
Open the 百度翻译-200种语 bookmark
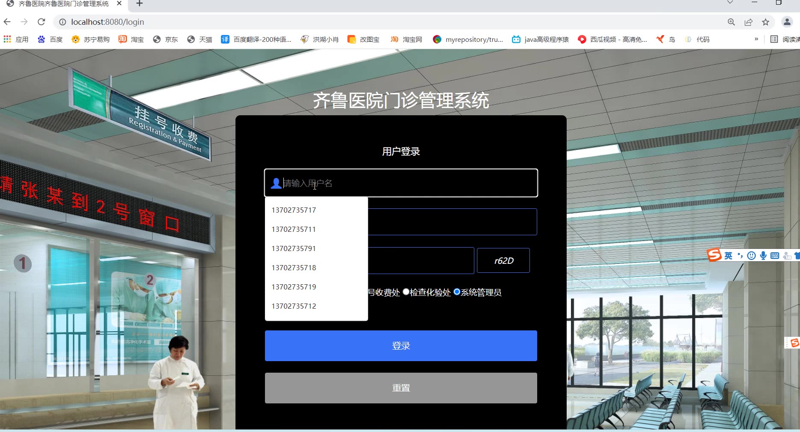coord(256,39)
